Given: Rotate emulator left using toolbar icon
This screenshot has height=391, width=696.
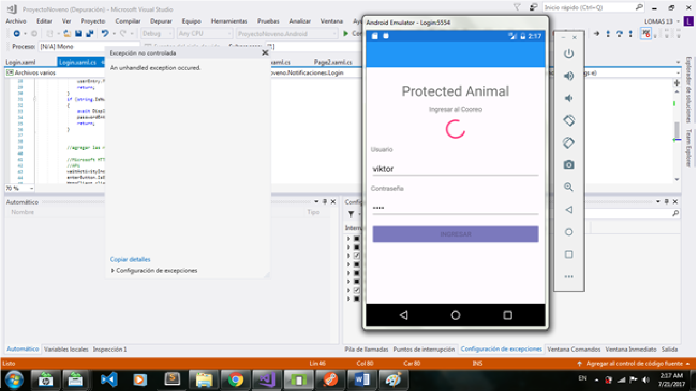Looking at the screenshot, I should (569, 121).
